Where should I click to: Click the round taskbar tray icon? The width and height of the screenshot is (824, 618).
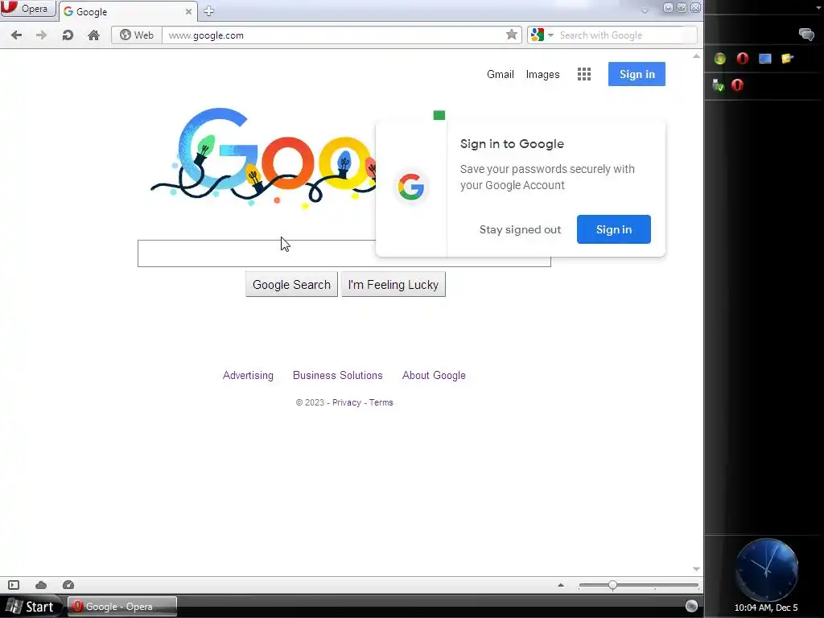(691, 607)
